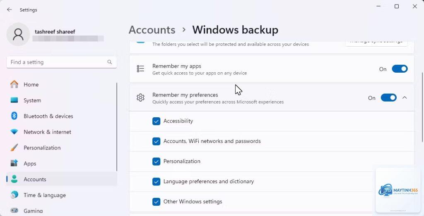The height and width of the screenshot is (216, 424).
Task: Click the Remember my apps list icon
Action: pyautogui.click(x=140, y=69)
